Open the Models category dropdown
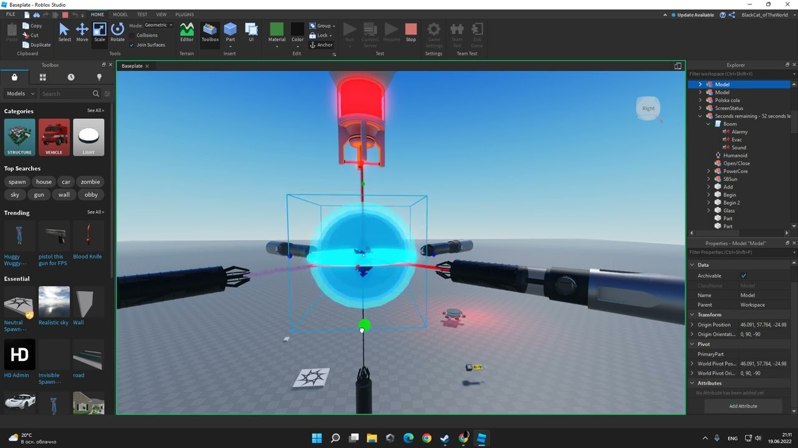This screenshot has width=798, height=448. [x=21, y=94]
